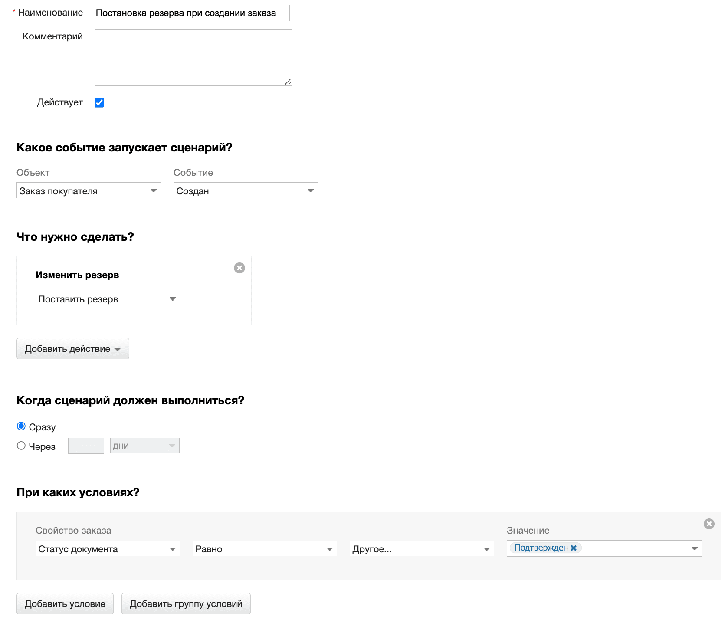728x623 pixels.
Task: Select the 'Через' radio option
Action: click(21, 446)
